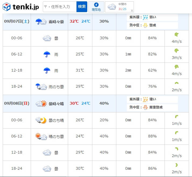Click cloud-moon icon in 09月08日 00-06 row
192x177 pixels.
[41, 120]
